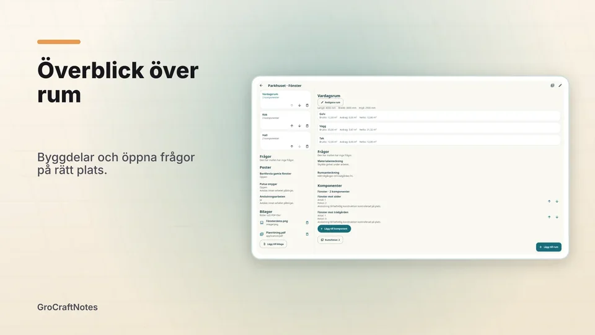This screenshot has width=595, height=335.
Task: Open the Anslutningsarbeten item
Action: (x=276, y=200)
